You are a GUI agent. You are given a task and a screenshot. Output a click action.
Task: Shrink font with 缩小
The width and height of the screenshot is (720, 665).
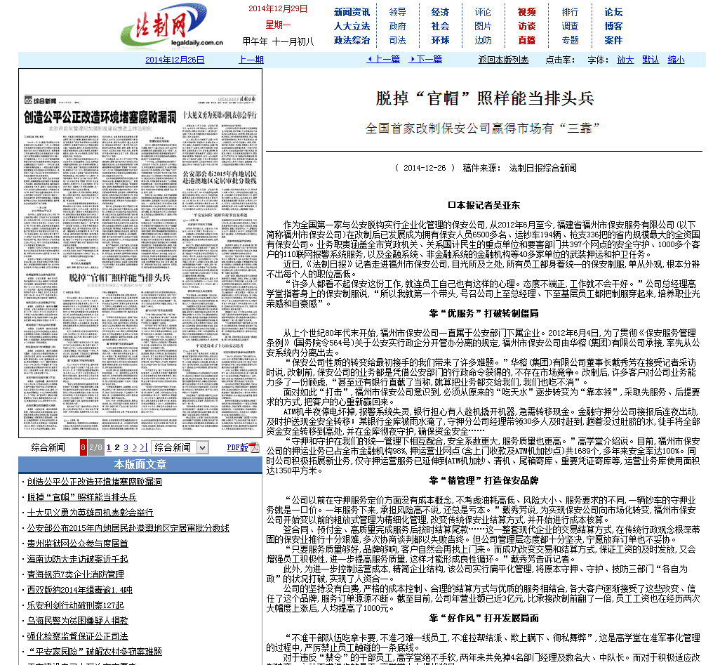tap(676, 60)
